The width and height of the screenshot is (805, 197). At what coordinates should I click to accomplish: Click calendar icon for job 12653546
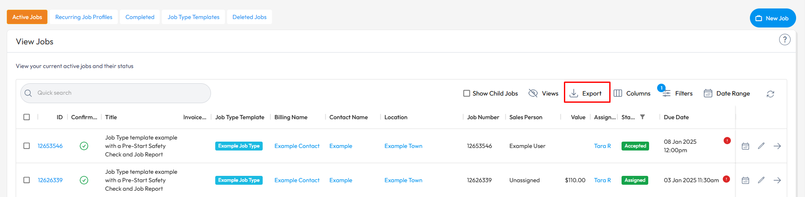coord(745,146)
